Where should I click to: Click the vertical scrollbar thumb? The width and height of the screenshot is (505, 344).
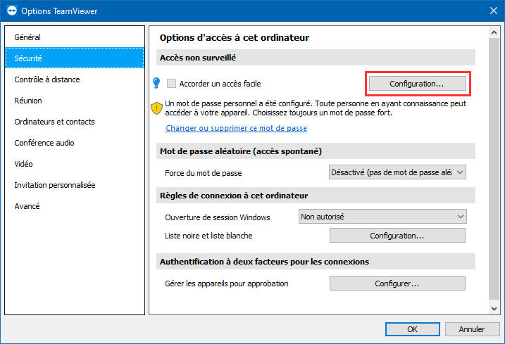pyautogui.click(x=494, y=169)
